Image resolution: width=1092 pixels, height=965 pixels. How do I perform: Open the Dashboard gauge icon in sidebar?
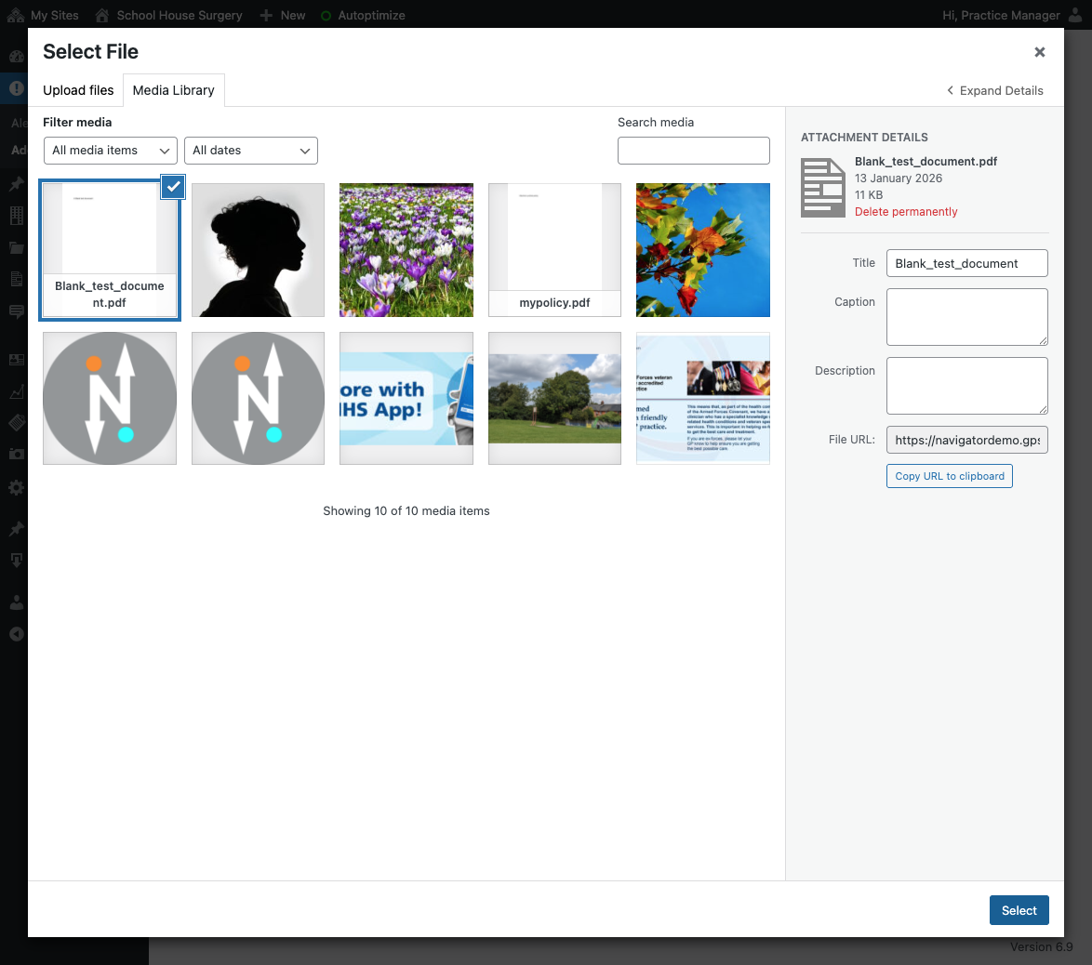coord(17,57)
